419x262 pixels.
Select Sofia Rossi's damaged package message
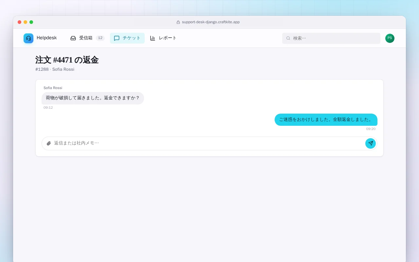tap(93, 98)
